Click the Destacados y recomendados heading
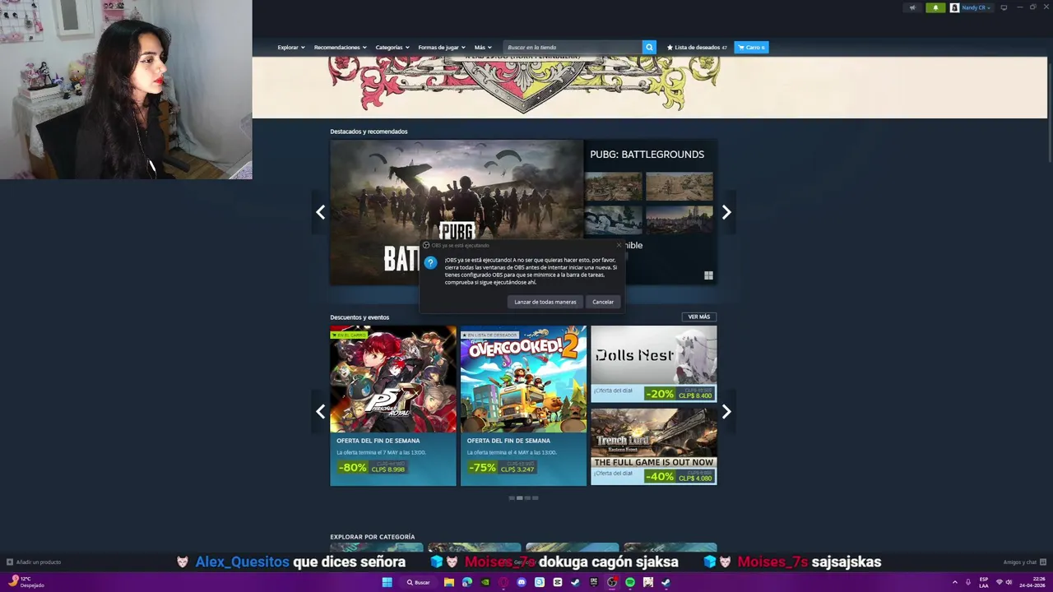The height and width of the screenshot is (592, 1053). [369, 132]
